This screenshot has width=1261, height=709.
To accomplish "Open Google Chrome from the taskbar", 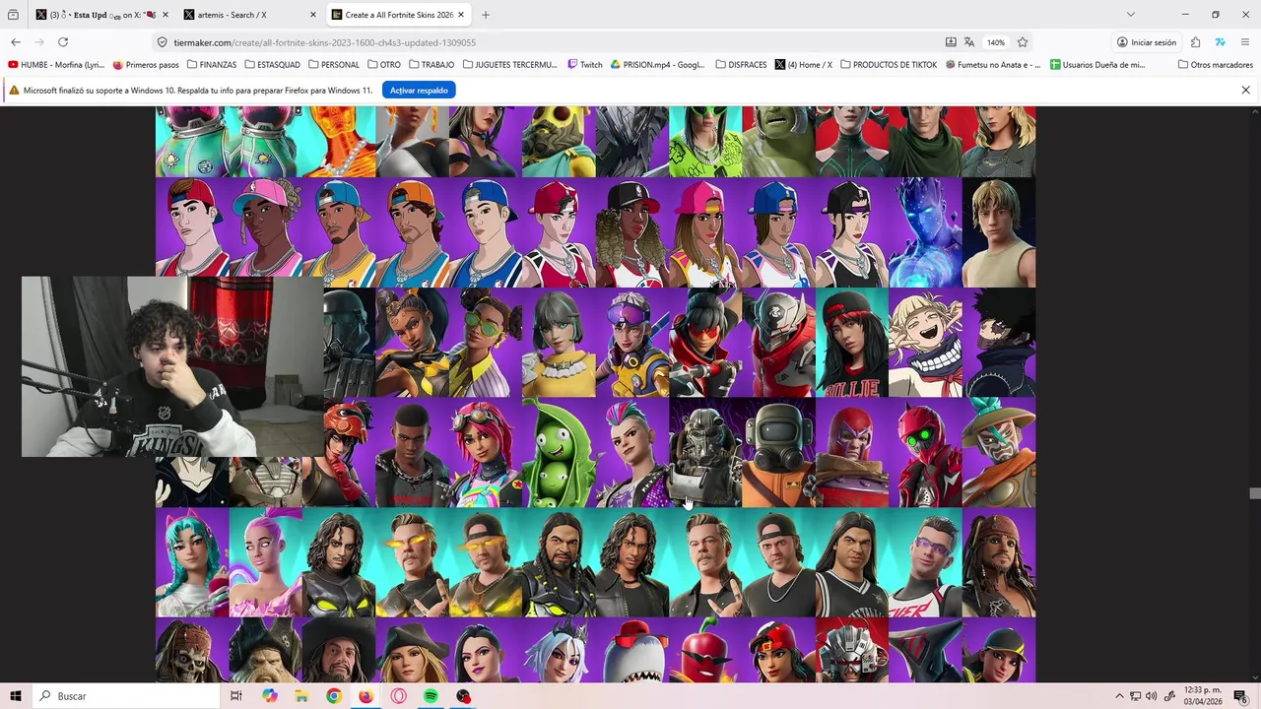I will (334, 696).
